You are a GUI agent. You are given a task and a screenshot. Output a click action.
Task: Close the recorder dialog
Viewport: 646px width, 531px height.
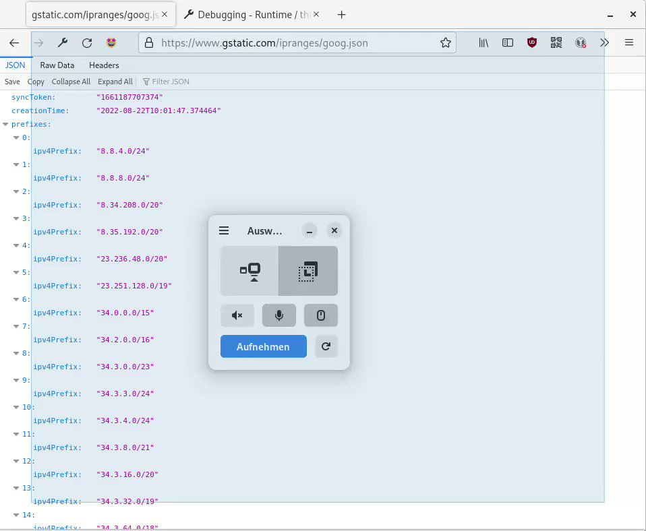[x=334, y=230]
